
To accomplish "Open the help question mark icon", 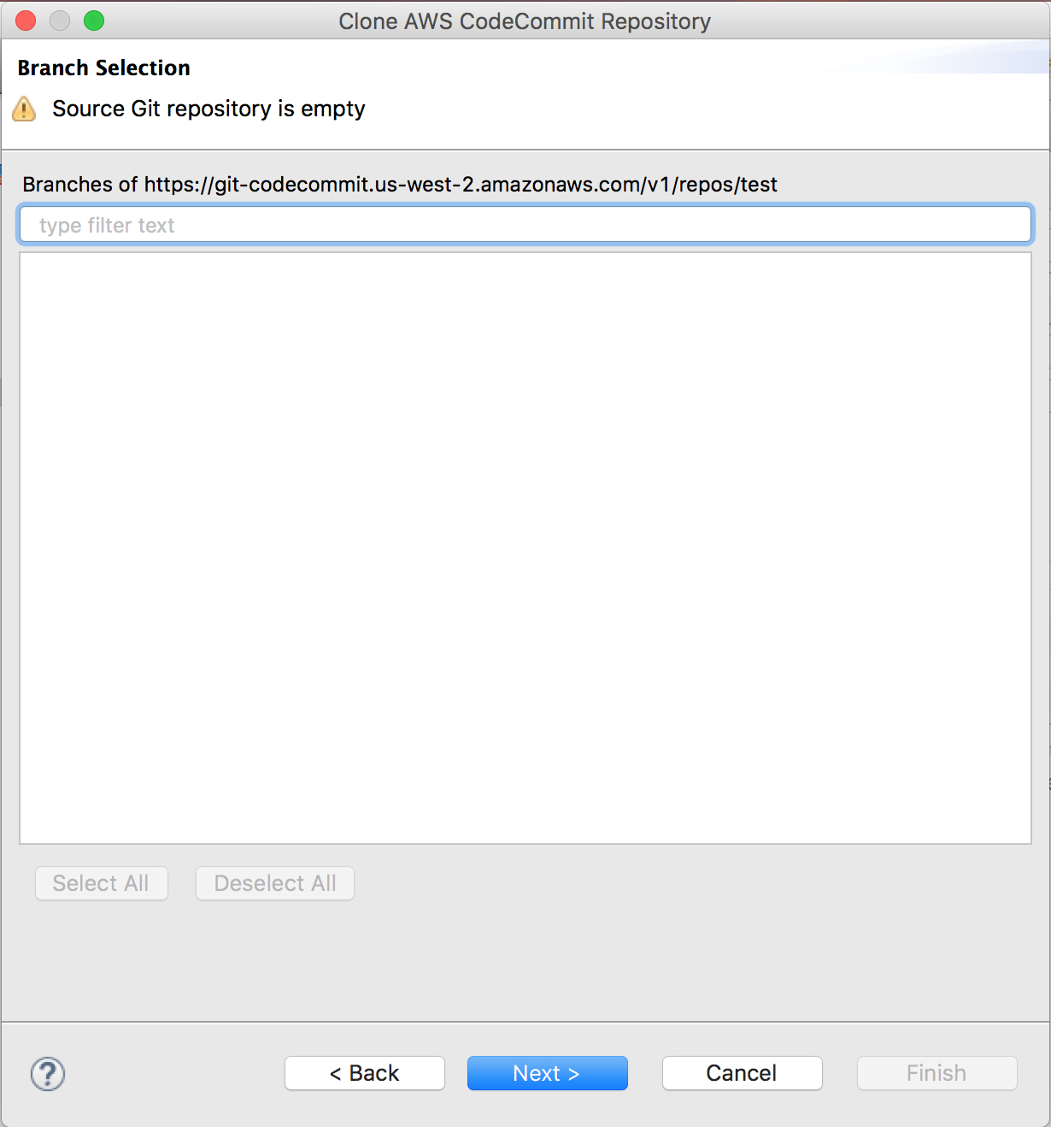I will (x=48, y=1074).
